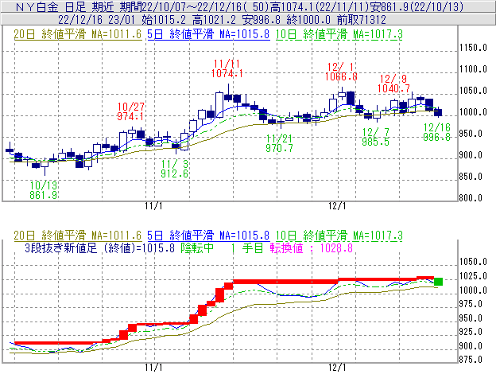Viewport: 496px width, 378px height.
Task: Click the last dark candlestick at 12/16
Action: 438,112
